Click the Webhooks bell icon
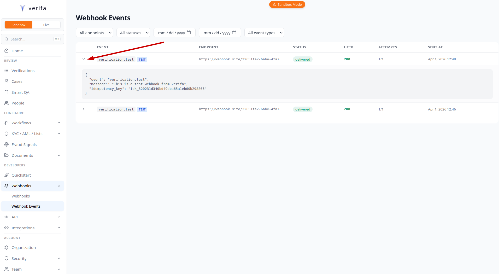499x274 pixels. click(x=6, y=186)
